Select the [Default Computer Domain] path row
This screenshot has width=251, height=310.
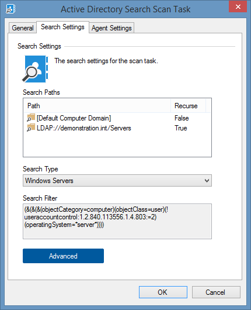tap(117, 118)
